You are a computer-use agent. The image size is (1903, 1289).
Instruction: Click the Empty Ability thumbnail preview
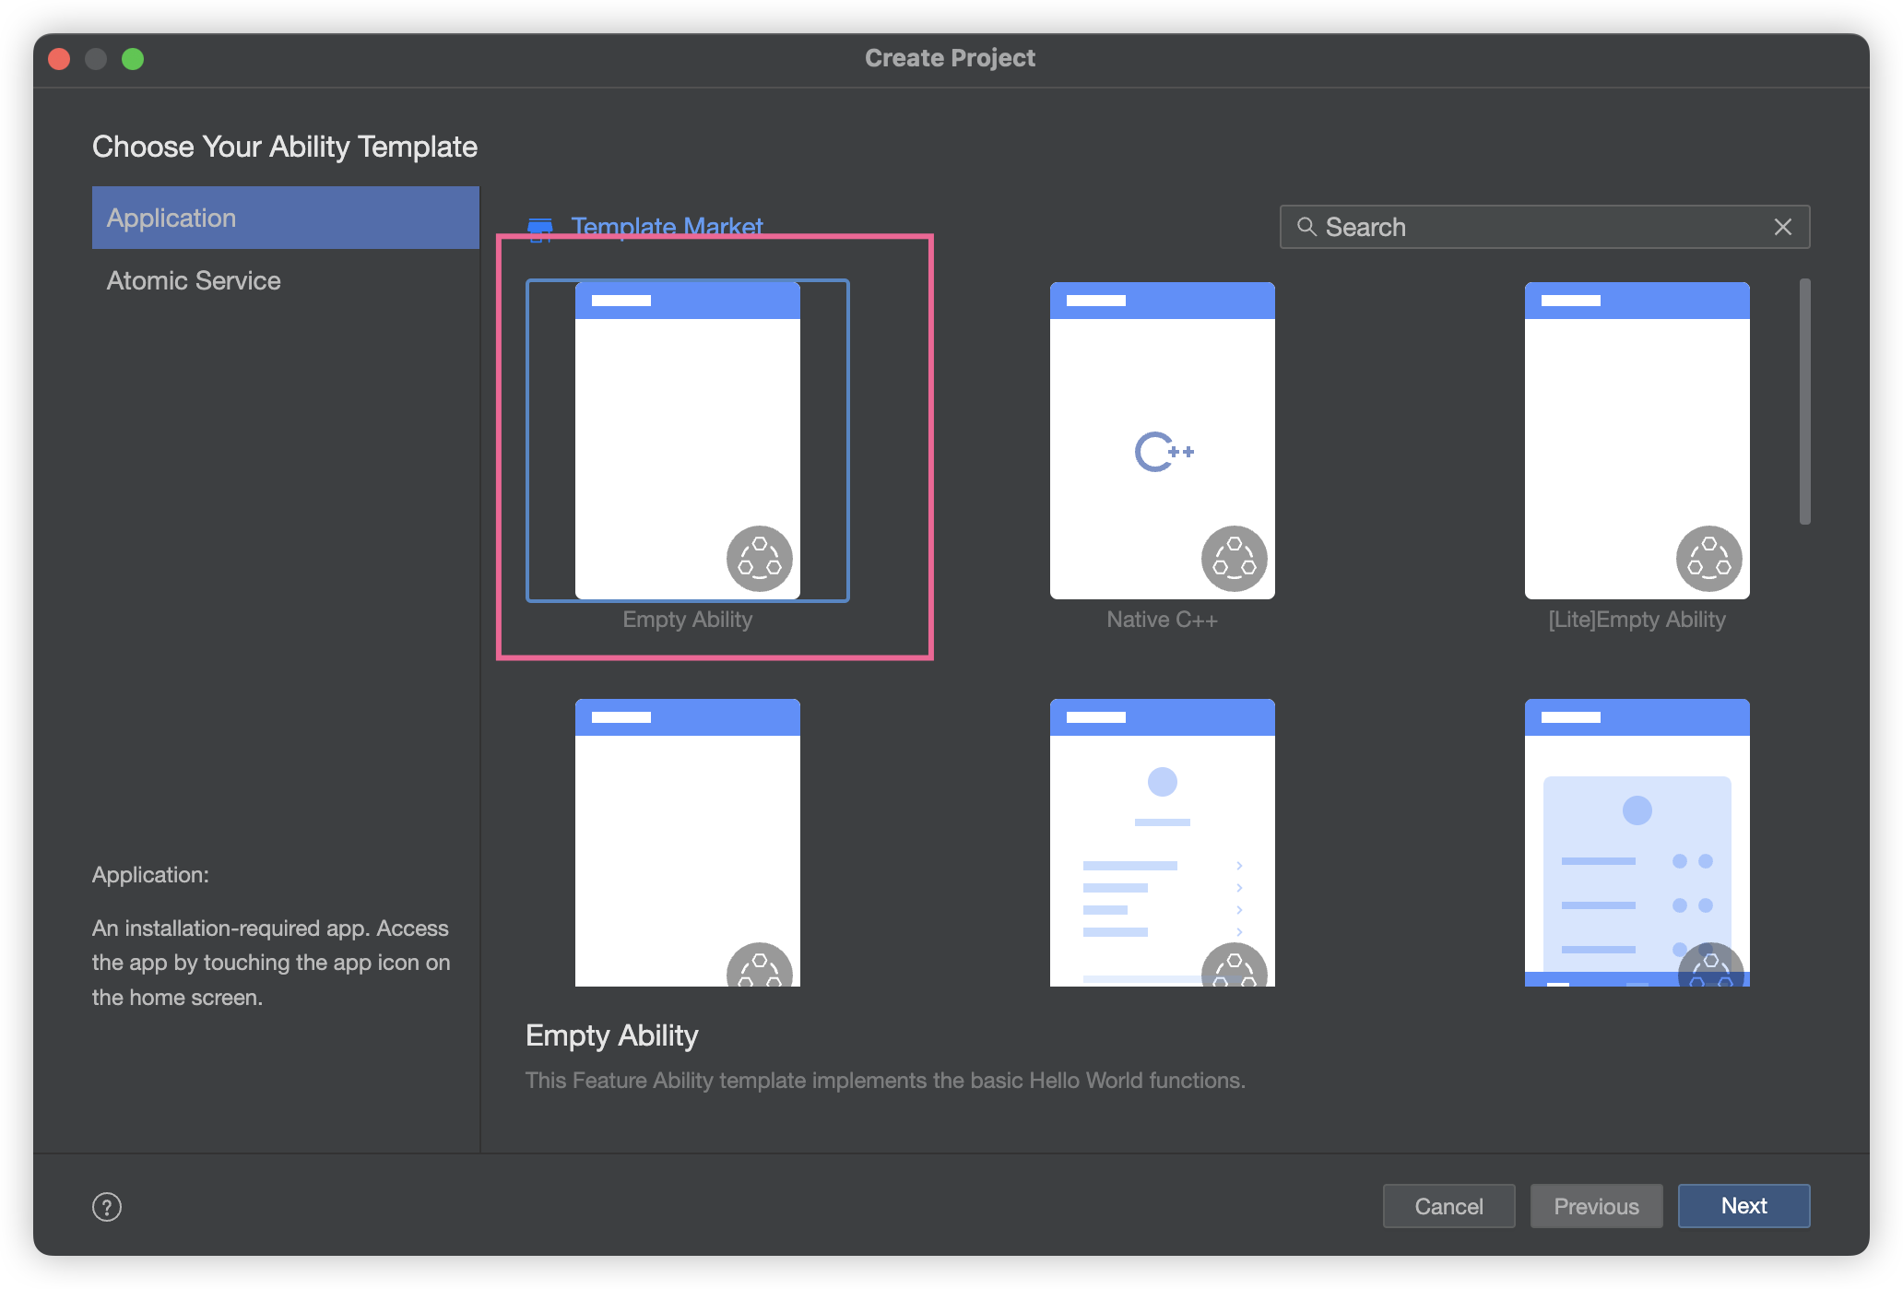688,439
